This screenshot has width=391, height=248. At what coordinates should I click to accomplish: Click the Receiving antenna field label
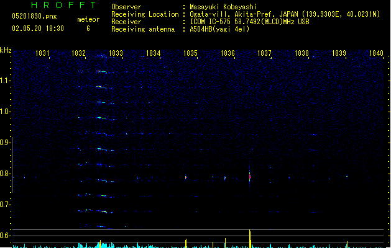(143, 29)
